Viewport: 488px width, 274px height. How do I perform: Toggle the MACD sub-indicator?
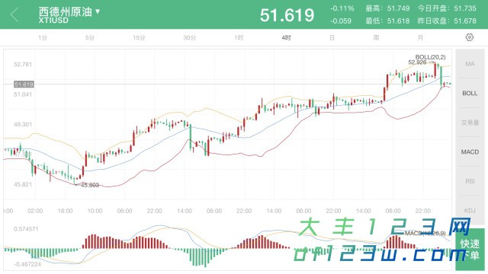[470, 152]
